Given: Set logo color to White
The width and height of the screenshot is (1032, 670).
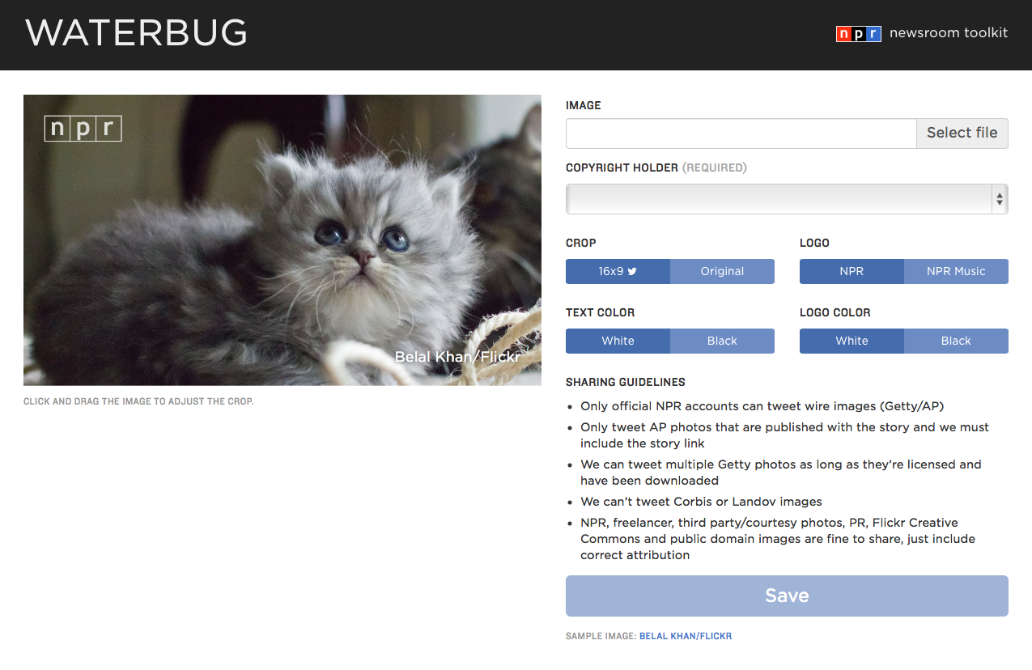Looking at the screenshot, I should [x=852, y=341].
